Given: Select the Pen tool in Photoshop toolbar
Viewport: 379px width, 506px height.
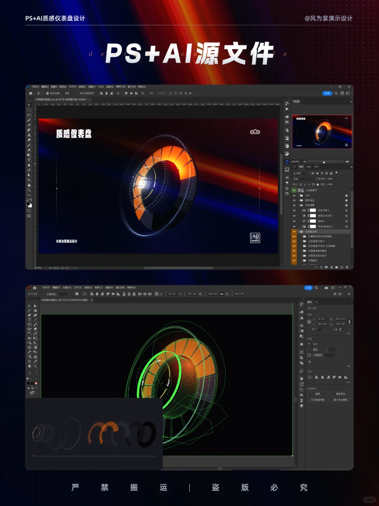Looking at the screenshot, I should click(29, 170).
